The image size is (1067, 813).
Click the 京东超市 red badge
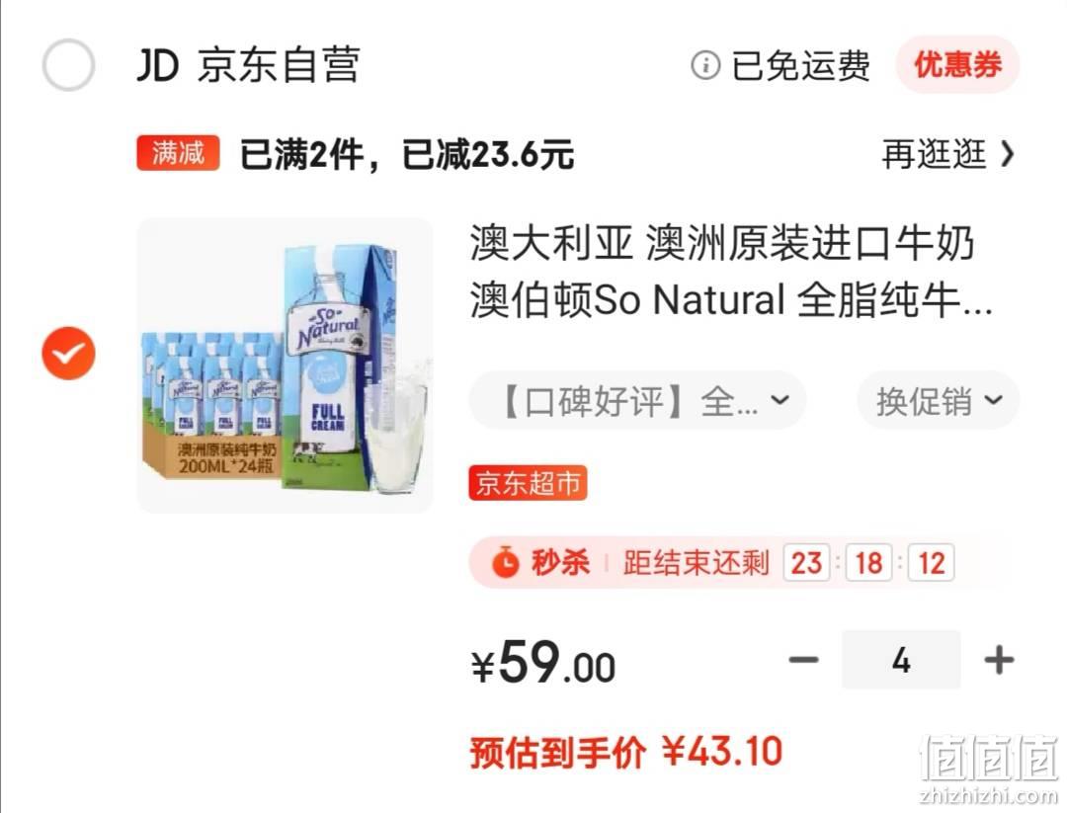click(528, 483)
